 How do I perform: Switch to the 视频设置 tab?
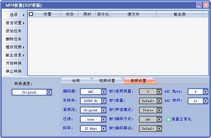tap(107, 81)
